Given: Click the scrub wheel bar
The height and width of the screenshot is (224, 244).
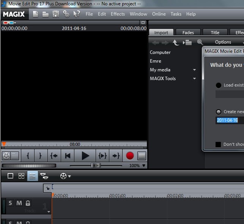Looking at the screenshot, I should coord(29,166).
